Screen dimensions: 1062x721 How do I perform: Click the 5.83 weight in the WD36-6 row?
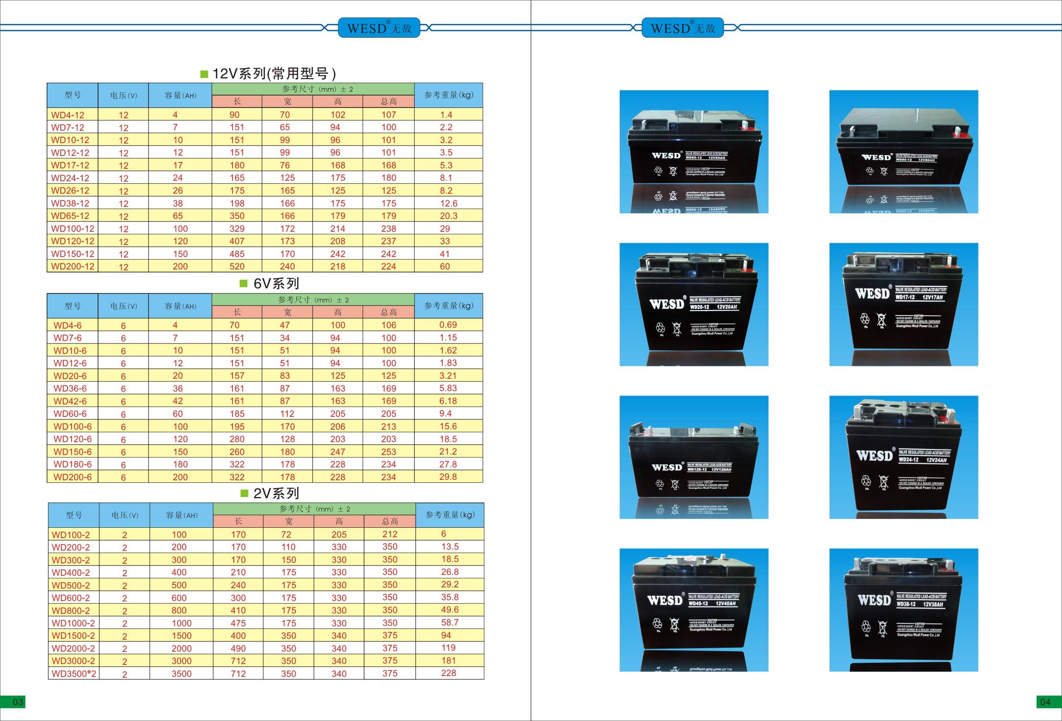(x=448, y=388)
